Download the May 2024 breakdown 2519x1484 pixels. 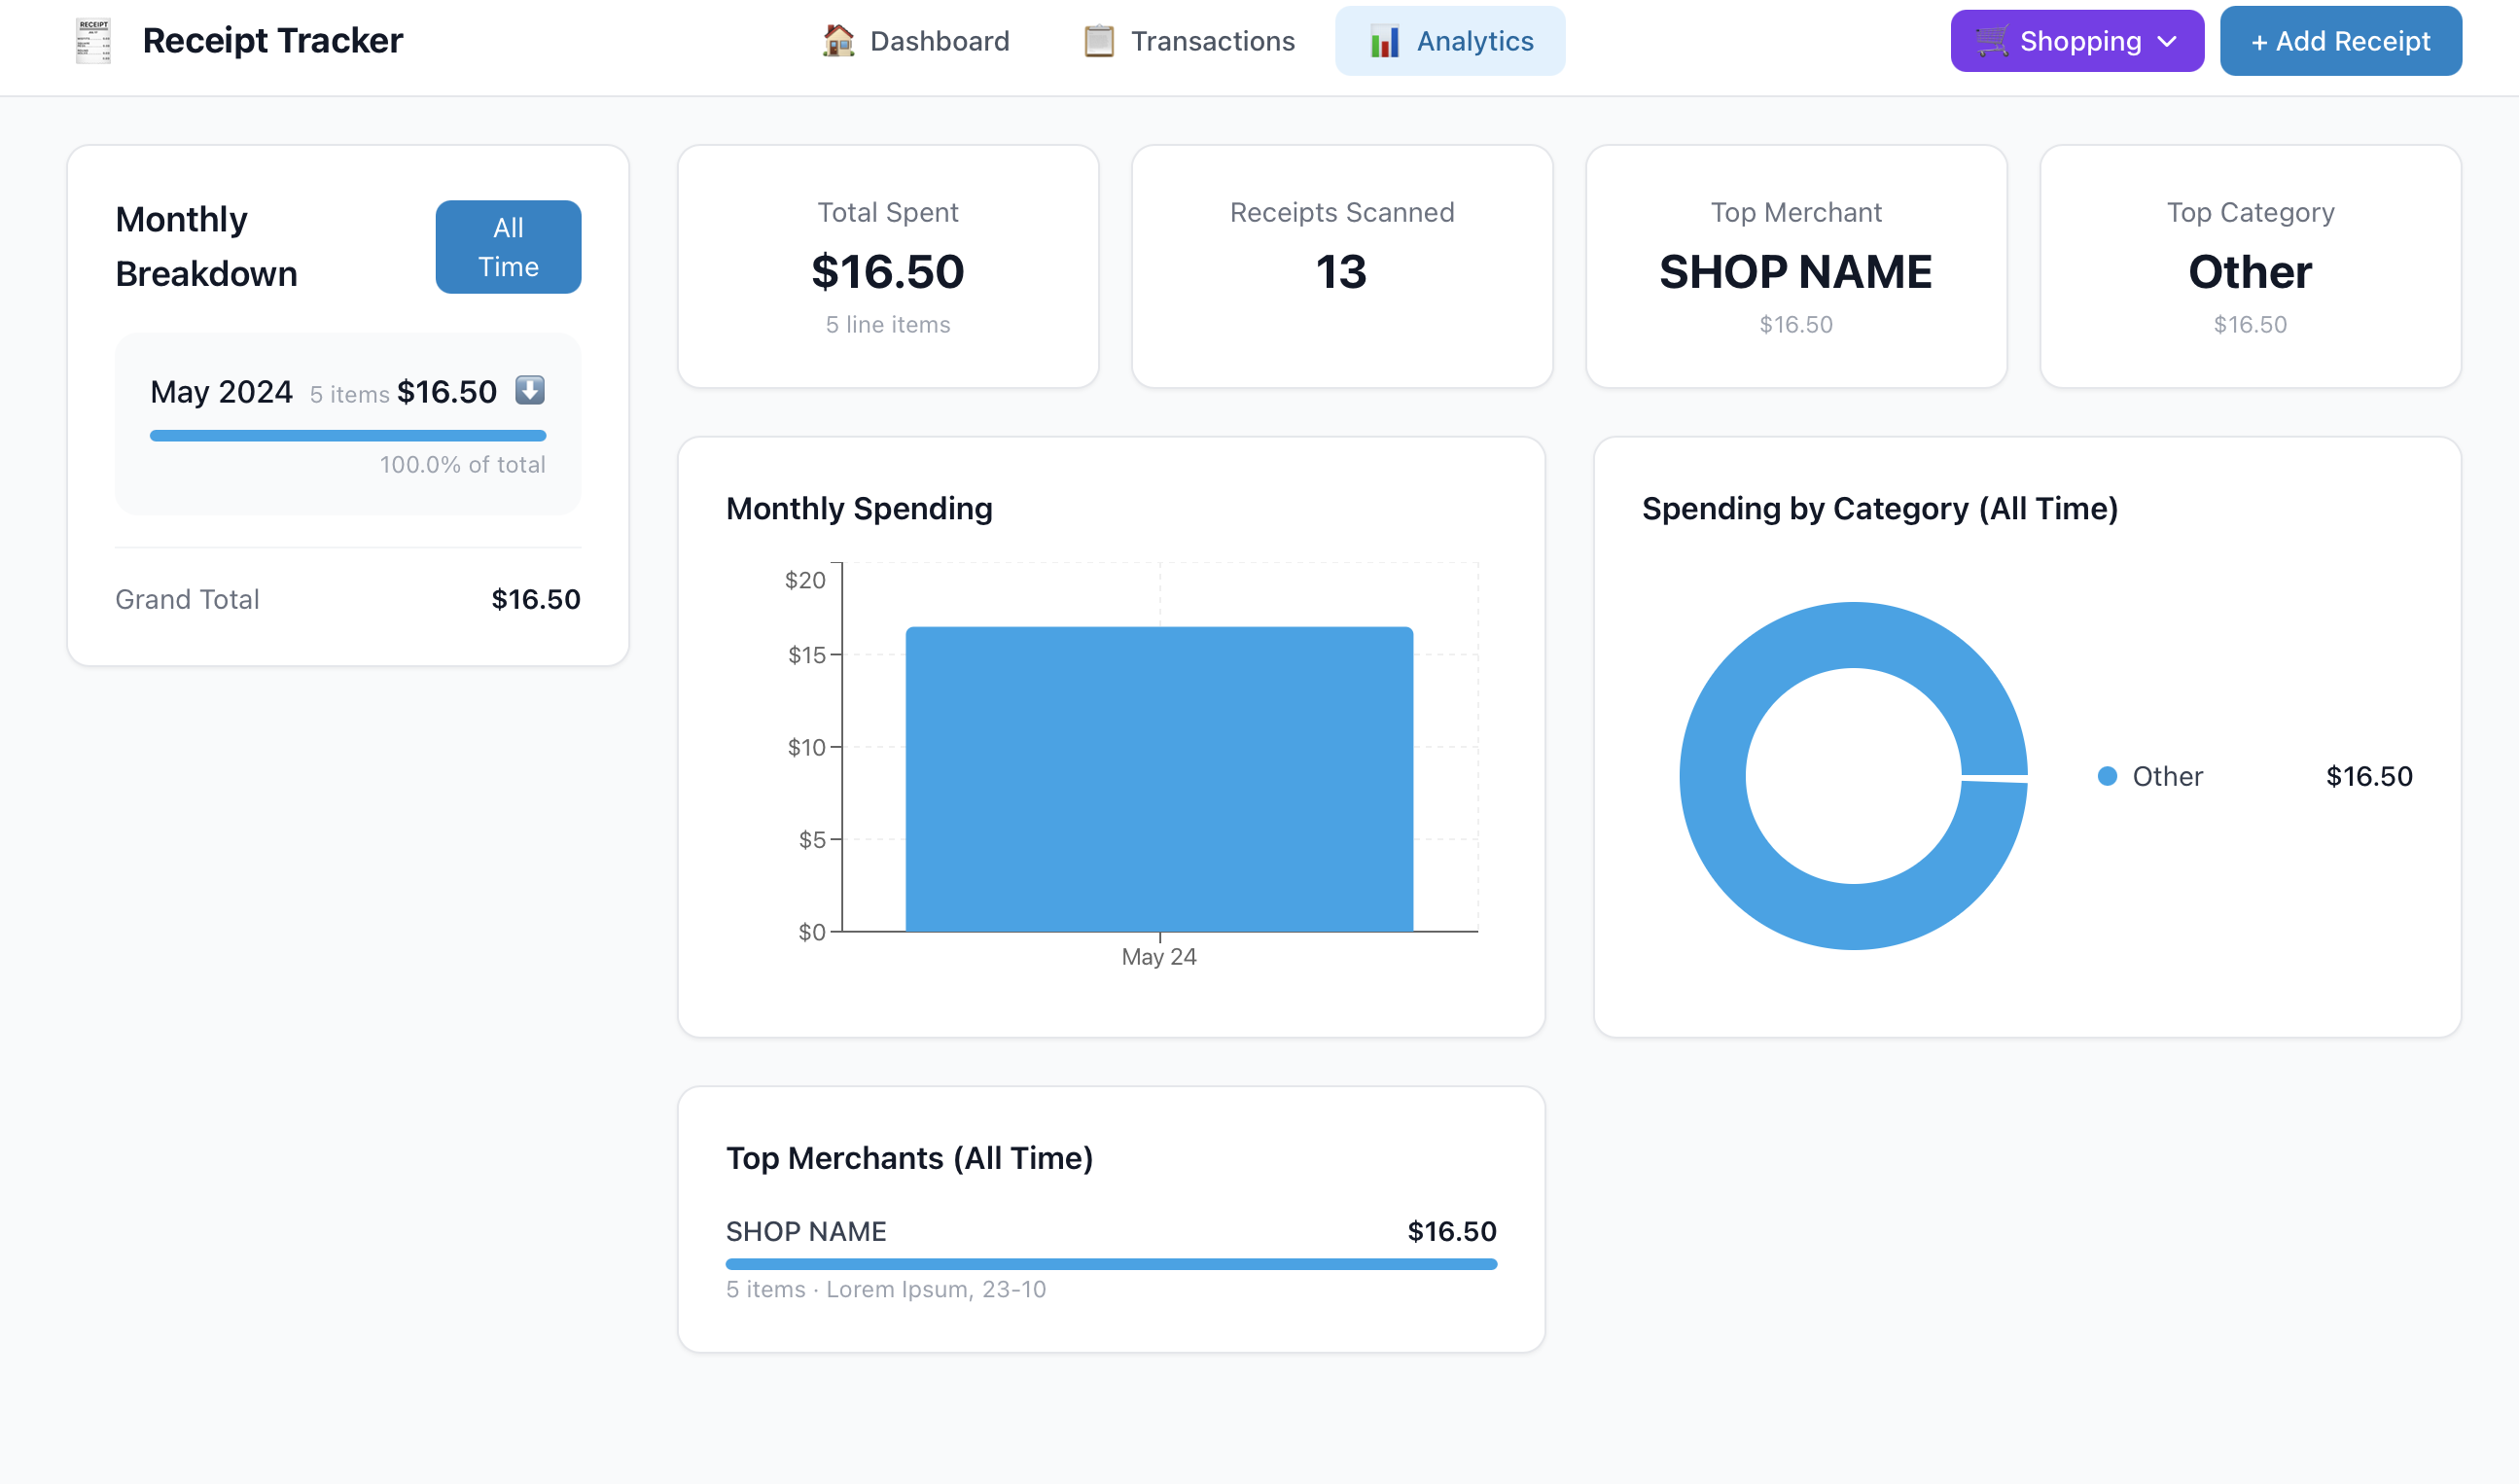530,390
